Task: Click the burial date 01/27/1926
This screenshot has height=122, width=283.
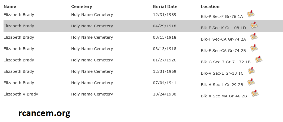Action: coord(165,60)
